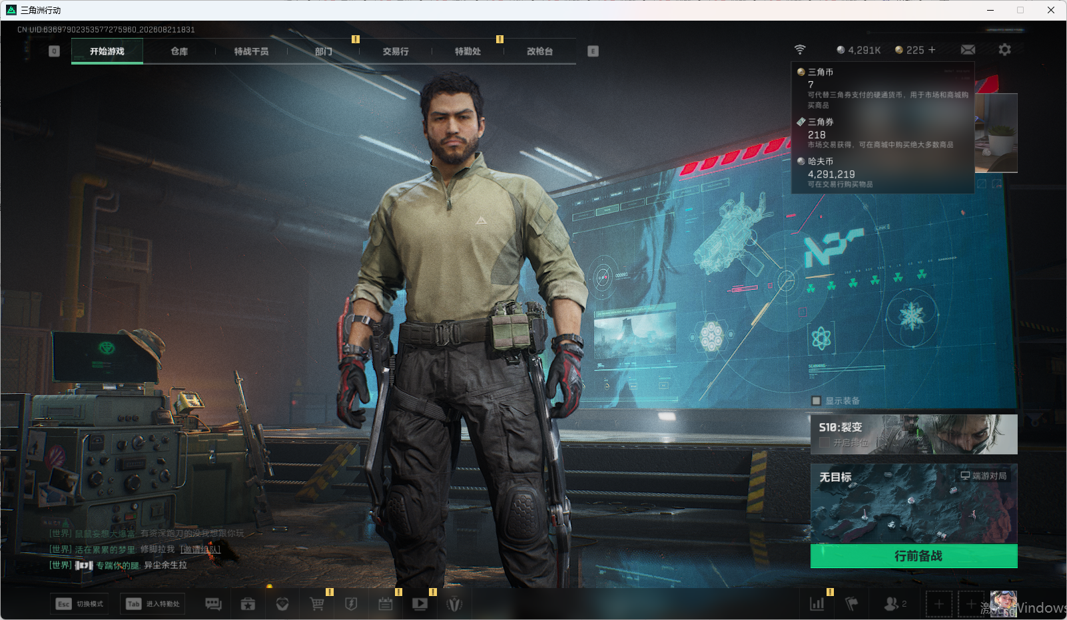
Task: Switch to the 改枪台 tab
Action: pos(539,51)
